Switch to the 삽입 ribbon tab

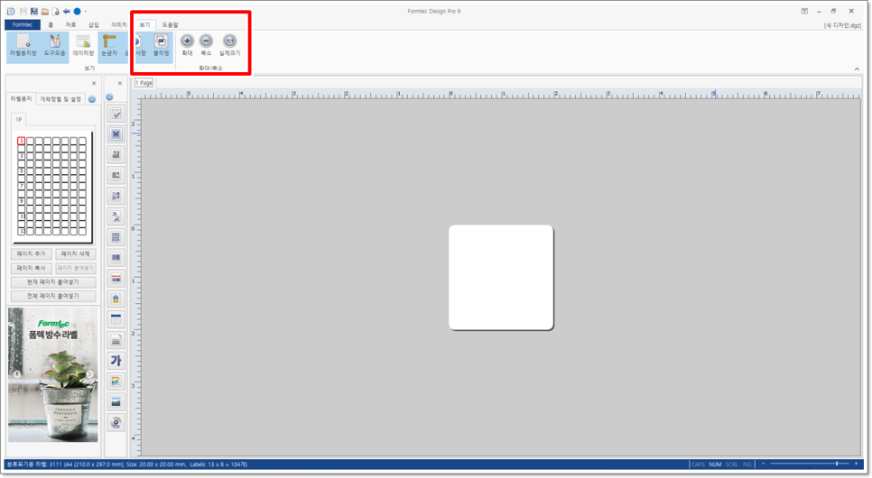[x=94, y=24]
